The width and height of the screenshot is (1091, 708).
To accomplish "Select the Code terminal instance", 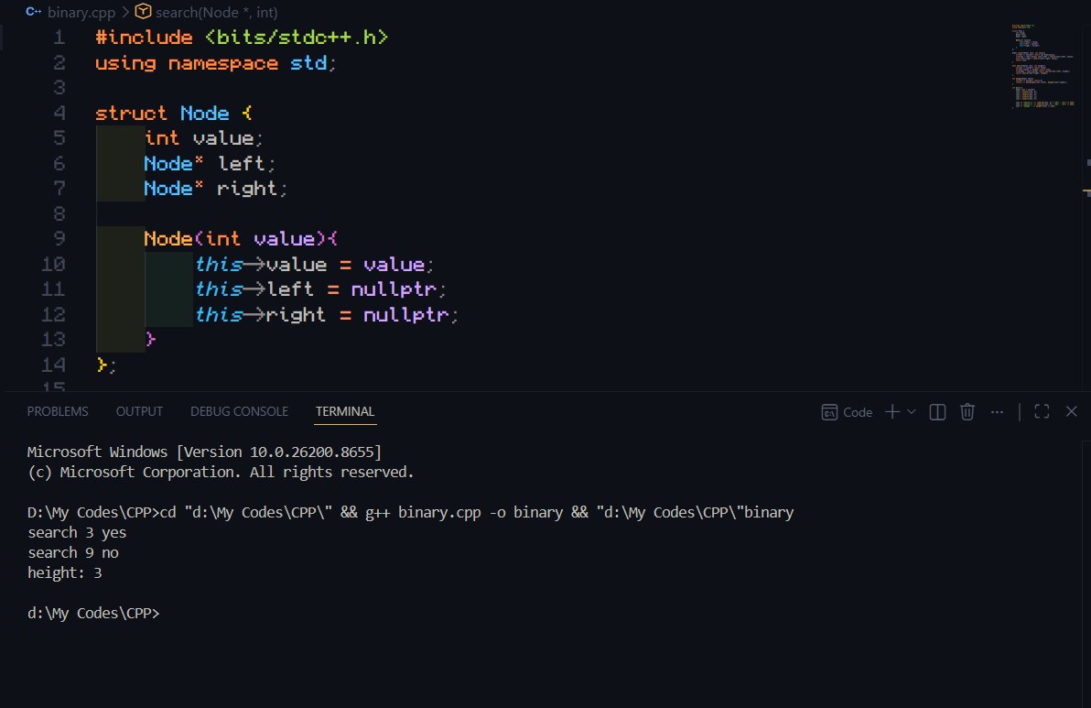I will click(x=847, y=412).
